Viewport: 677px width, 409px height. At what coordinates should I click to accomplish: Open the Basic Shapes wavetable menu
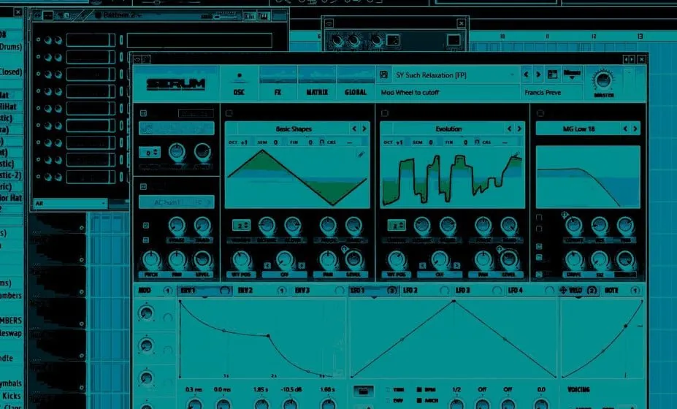(293, 129)
